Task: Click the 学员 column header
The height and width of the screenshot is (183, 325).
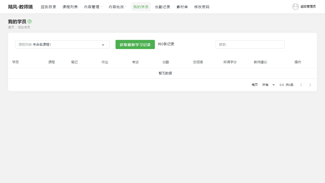Action: point(15,62)
